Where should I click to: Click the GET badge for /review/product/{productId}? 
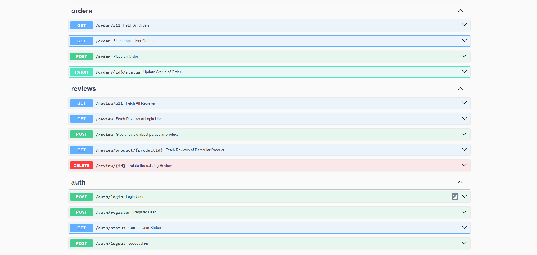click(82, 150)
